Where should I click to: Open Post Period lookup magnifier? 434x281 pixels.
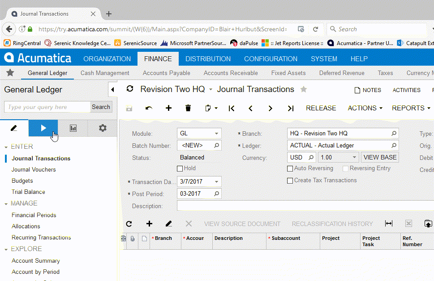click(x=216, y=194)
